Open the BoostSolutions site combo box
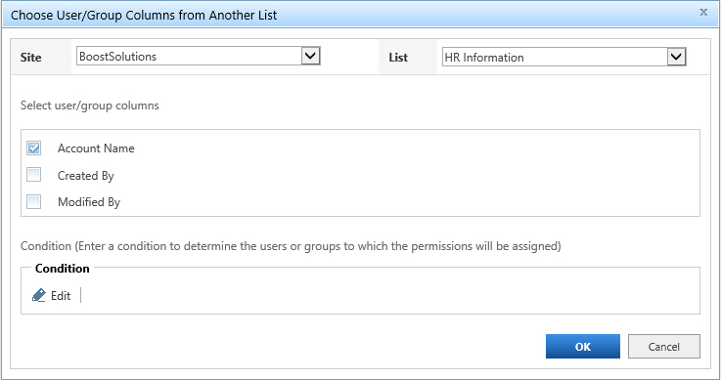 click(x=199, y=56)
